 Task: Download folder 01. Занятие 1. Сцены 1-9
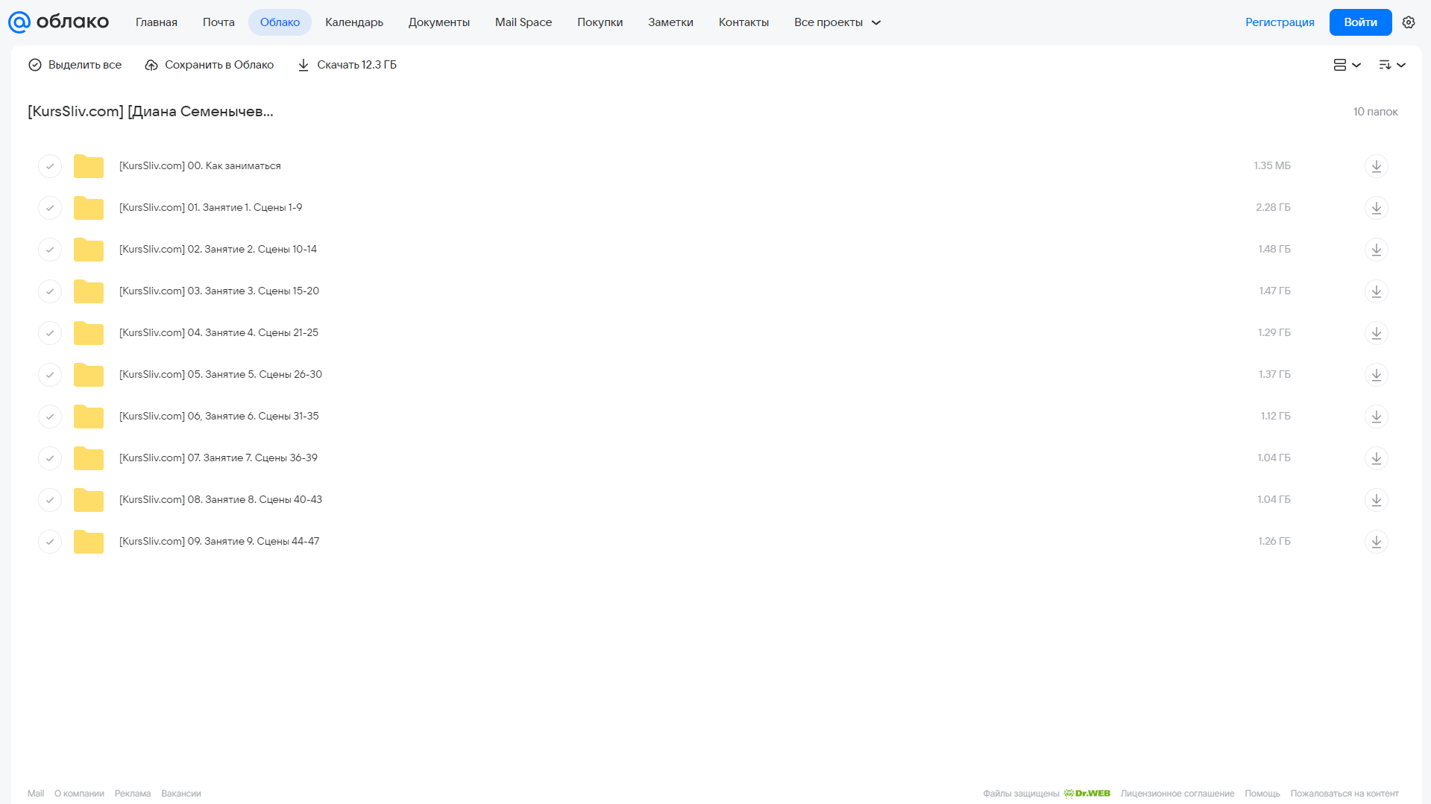pos(1376,208)
